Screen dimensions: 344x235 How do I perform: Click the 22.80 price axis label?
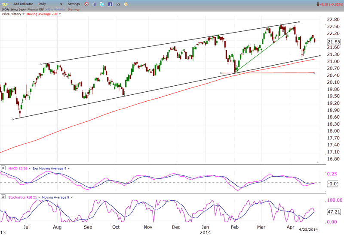[333, 19]
